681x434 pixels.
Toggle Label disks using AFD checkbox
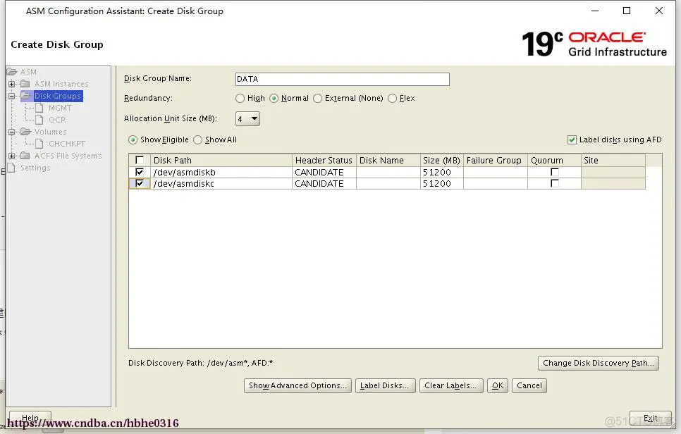tap(572, 139)
